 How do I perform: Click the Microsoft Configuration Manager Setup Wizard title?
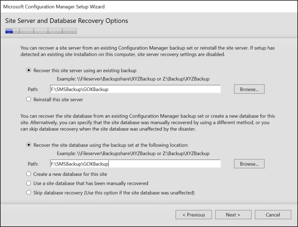[54, 7]
